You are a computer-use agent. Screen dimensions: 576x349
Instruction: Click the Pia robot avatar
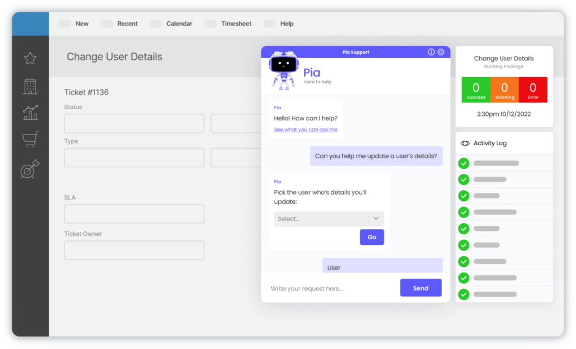(283, 70)
